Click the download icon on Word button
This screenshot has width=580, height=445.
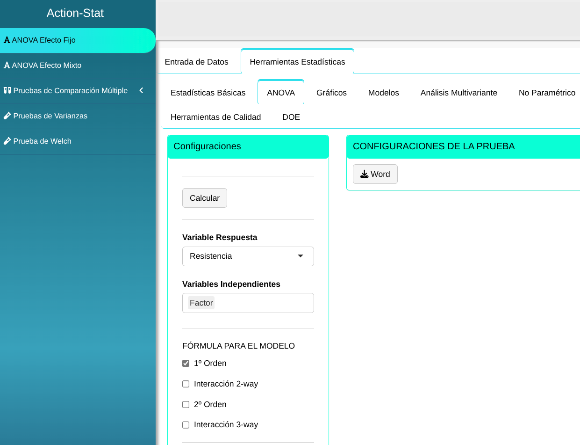coord(365,174)
